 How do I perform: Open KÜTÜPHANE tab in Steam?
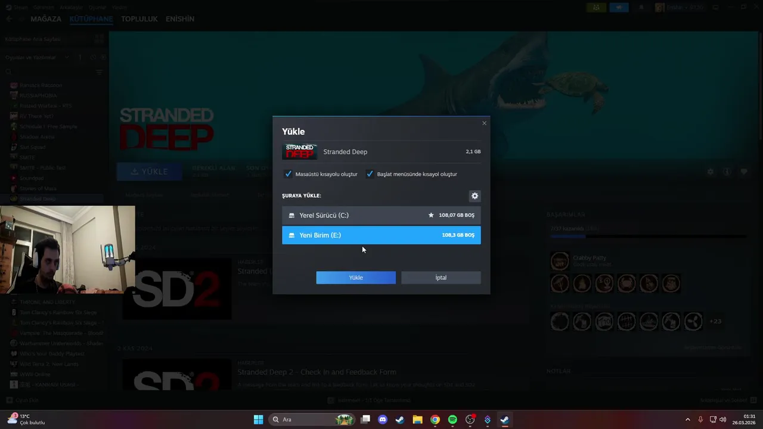(x=91, y=19)
